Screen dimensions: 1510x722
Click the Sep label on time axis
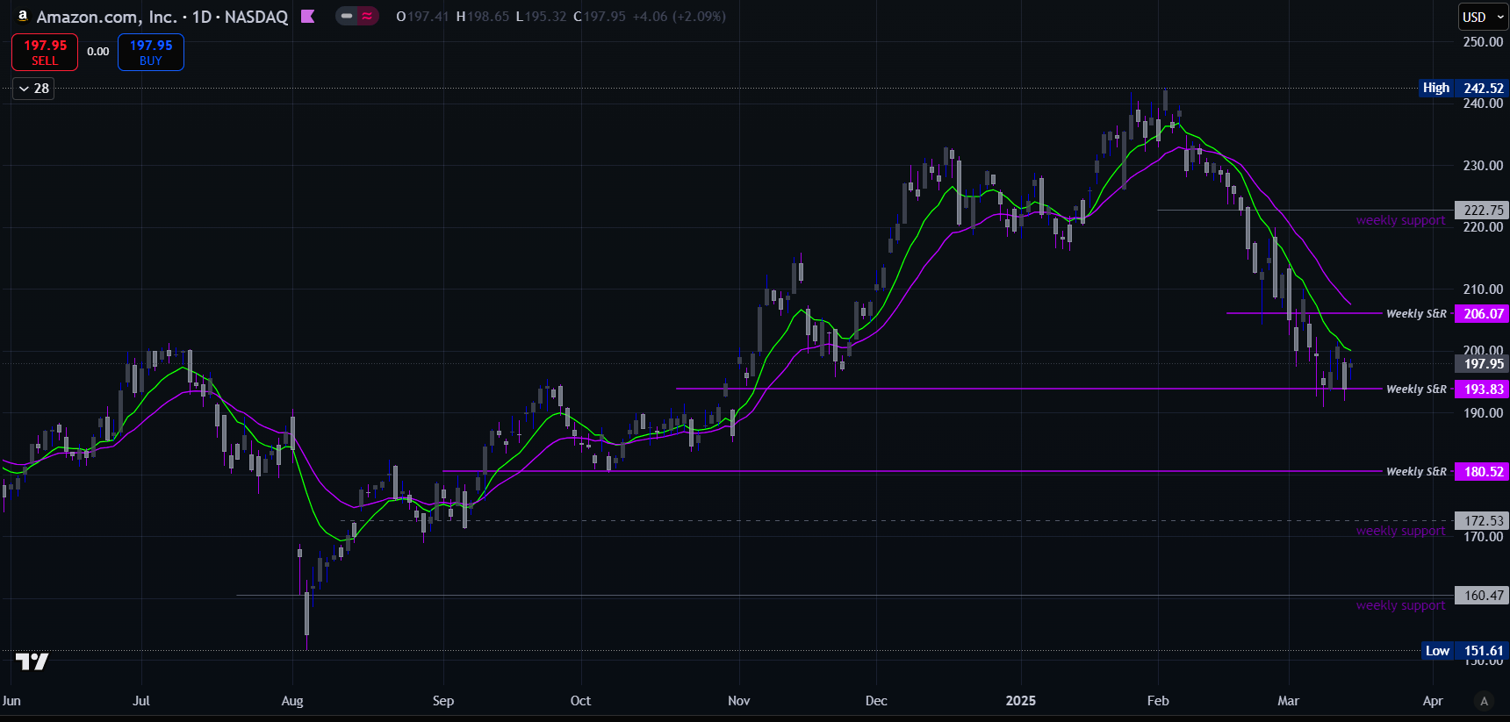[x=443, y=701]
